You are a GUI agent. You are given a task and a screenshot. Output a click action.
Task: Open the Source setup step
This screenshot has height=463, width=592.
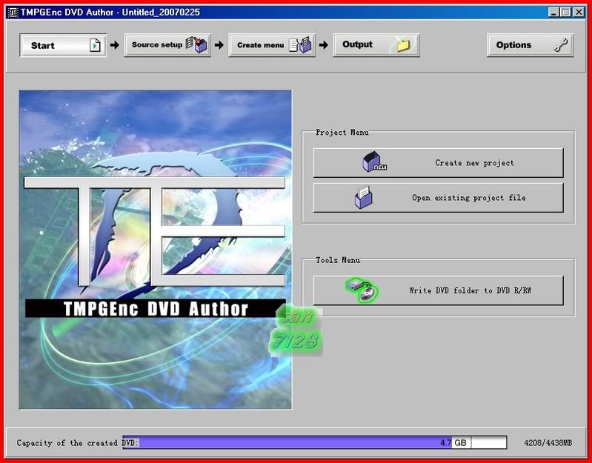click(x=167, y=45)
